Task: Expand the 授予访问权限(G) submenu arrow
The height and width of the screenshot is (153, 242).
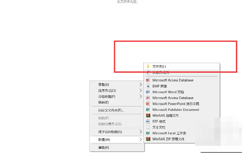Action: point(141,132)
